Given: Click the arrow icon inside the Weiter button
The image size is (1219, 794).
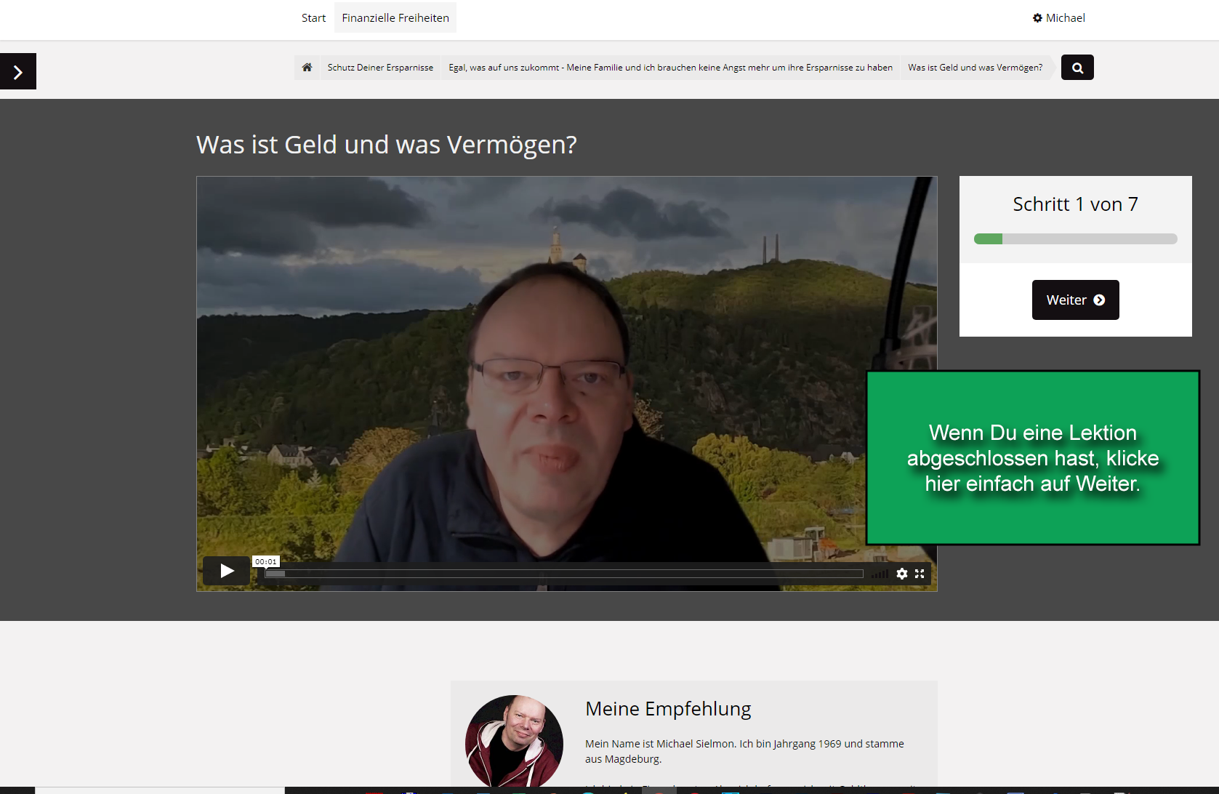Looking at the screenshot, I should click(x=1099, y=300).
